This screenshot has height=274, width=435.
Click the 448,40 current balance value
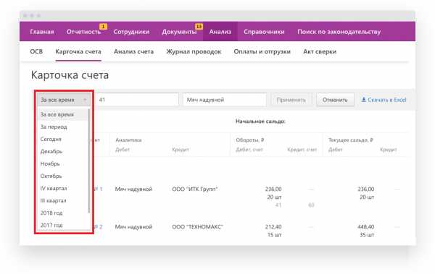point(366,227)
